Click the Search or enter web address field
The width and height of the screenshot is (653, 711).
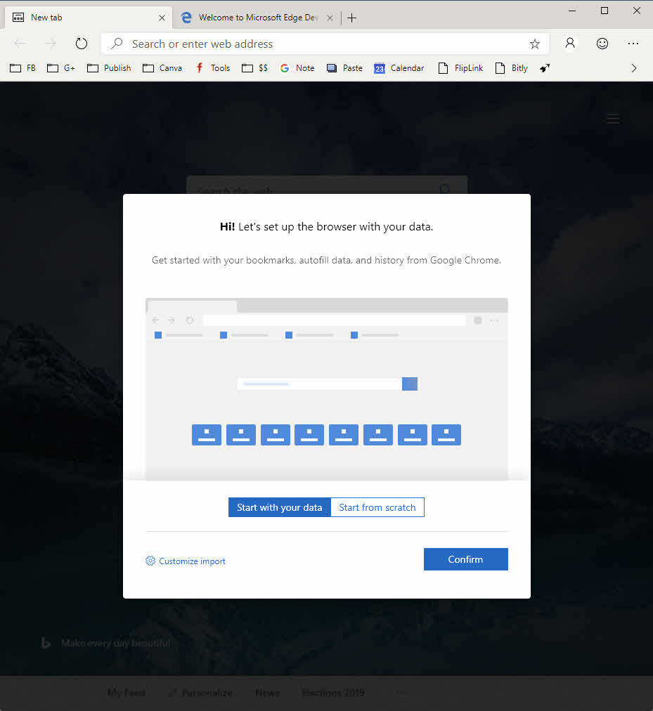[x=325, y=44]
